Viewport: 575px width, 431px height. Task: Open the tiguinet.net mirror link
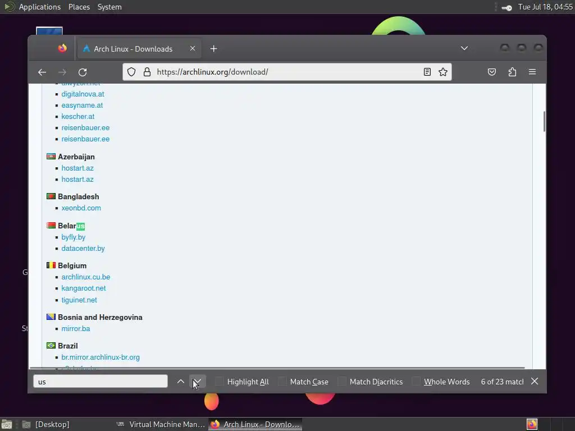click(x=79, y=300)
